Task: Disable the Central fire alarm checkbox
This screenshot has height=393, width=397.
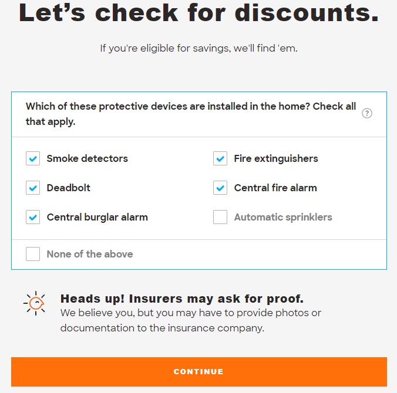Action: [220, 188]
